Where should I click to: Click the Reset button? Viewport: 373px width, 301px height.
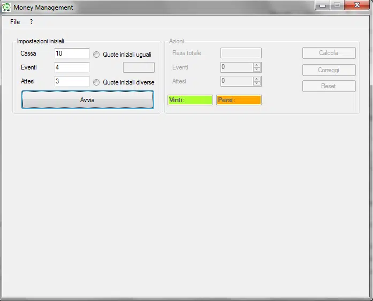[x=329, y=86]
